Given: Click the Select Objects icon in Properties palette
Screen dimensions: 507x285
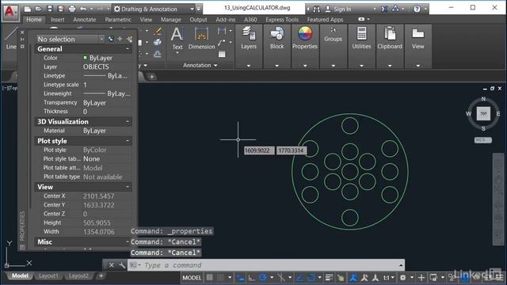Looking at the screenshot, I should tap(120, 39).
